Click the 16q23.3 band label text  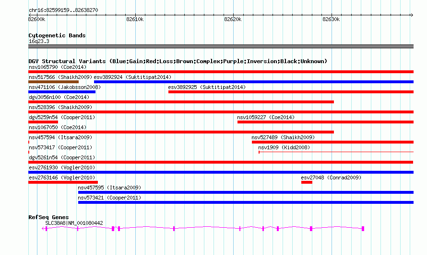point(39,41)
